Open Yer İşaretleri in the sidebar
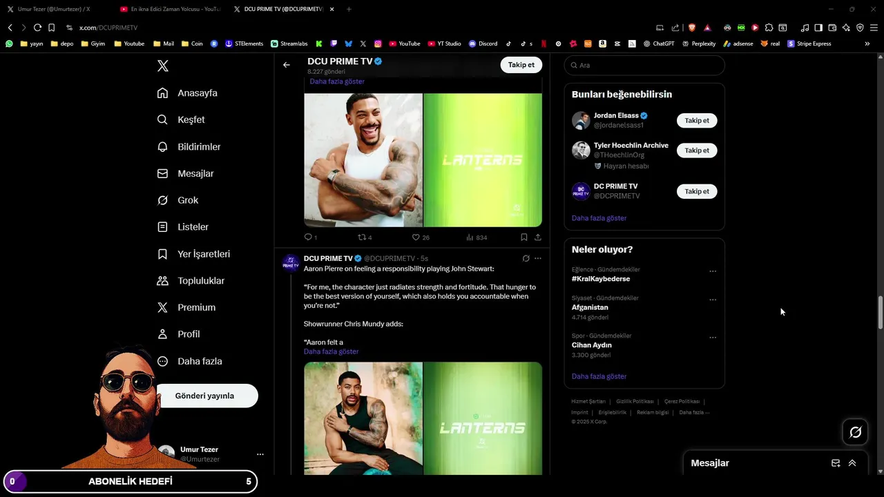884x497 pixels. (194, 254)
